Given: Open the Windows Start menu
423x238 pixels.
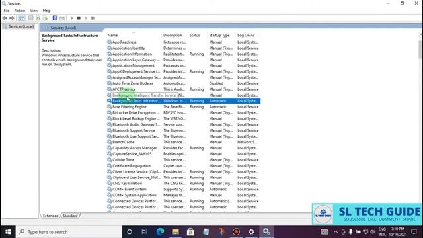Looking at the screenshot, I should point(8,232).
